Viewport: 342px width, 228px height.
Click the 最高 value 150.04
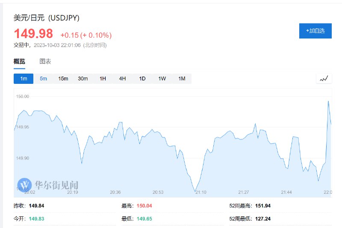point(144,206)
